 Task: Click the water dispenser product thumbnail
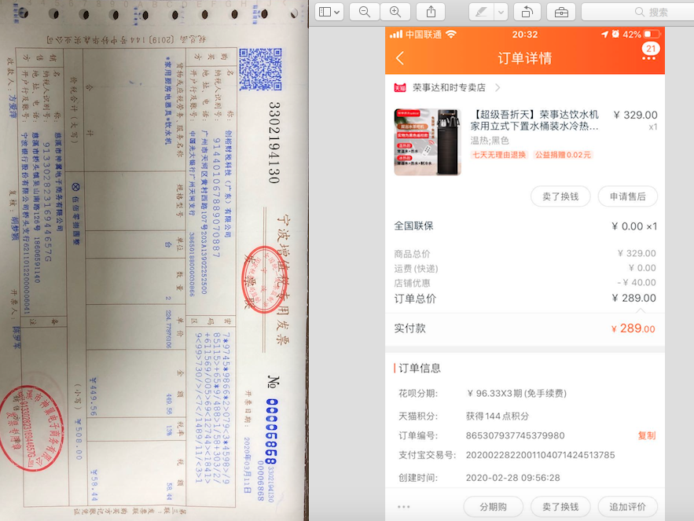tap(427, 141)
